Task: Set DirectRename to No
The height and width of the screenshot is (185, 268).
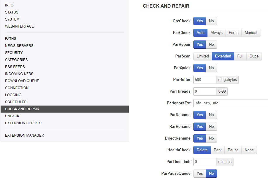Action: pyautogui.click(x=211, y=138)
